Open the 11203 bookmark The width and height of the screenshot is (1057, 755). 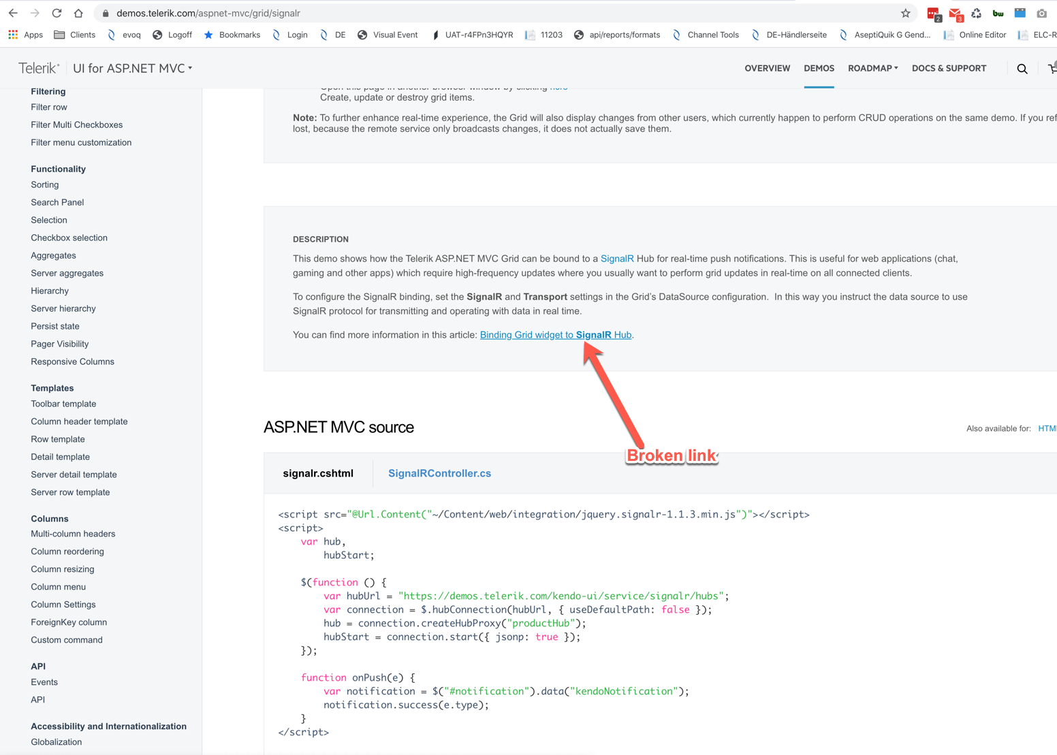543,35
